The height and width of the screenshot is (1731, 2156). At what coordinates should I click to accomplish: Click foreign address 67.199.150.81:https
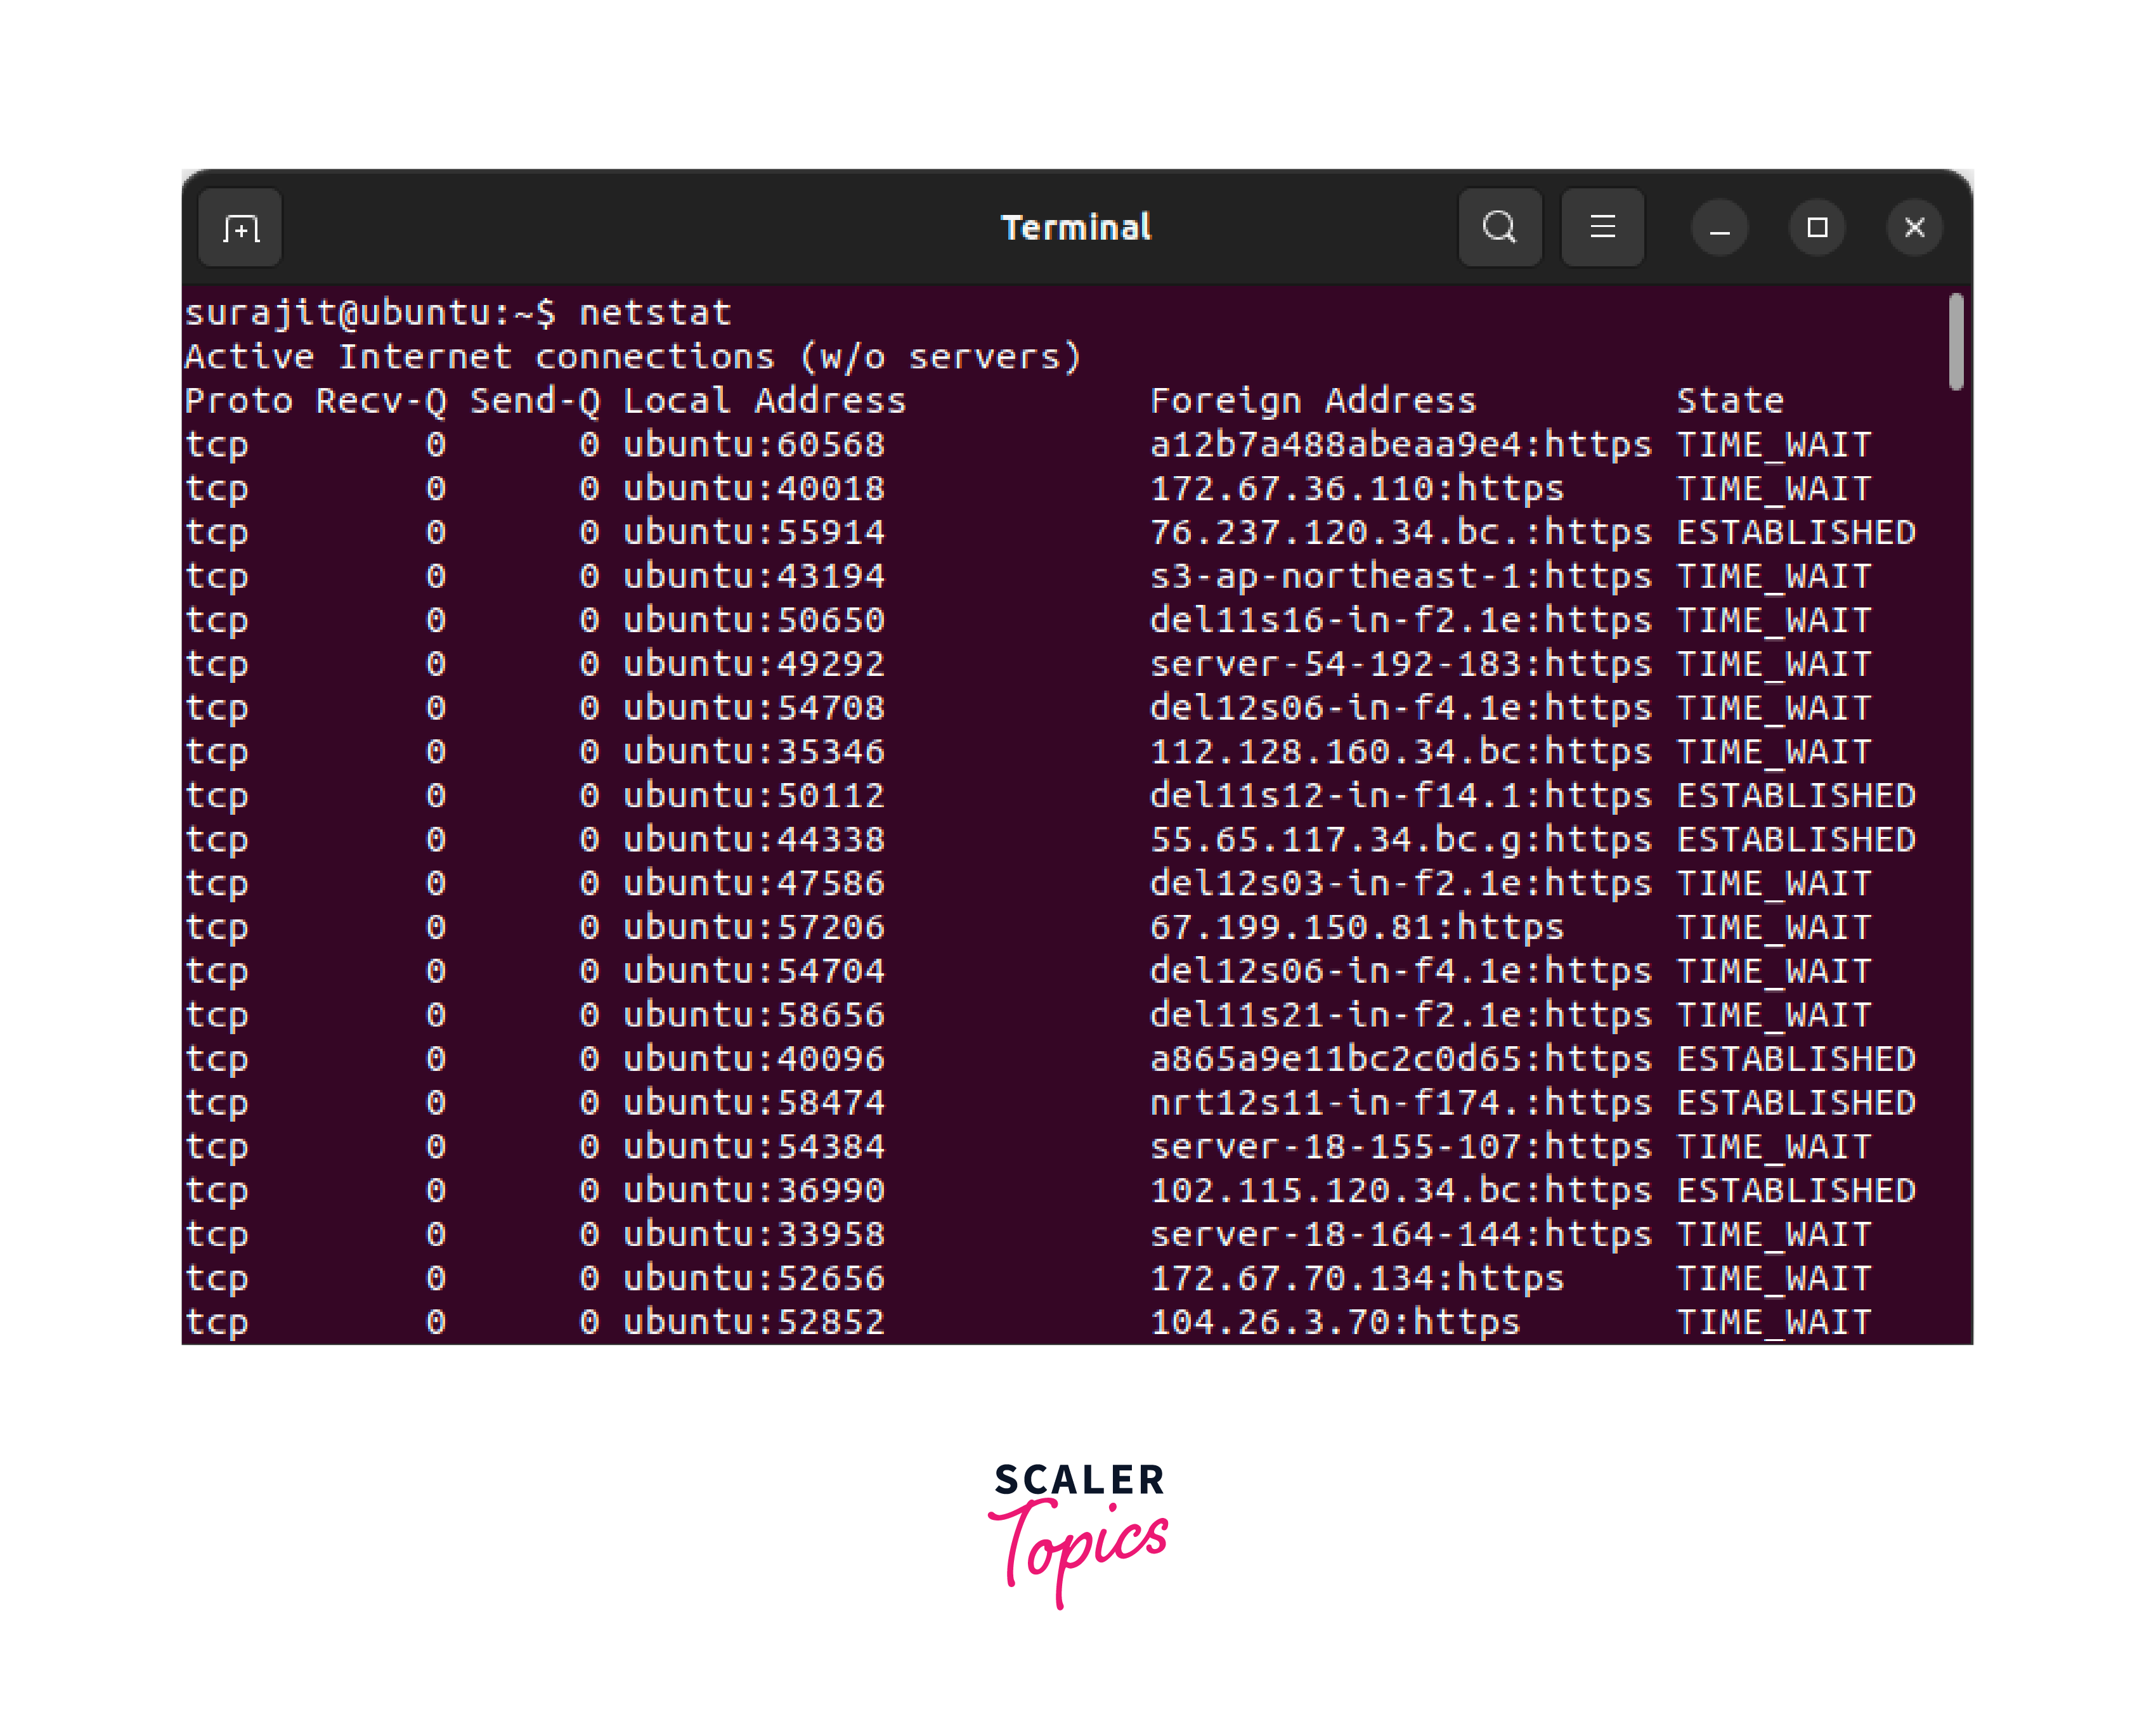[x=1357, y=928]
